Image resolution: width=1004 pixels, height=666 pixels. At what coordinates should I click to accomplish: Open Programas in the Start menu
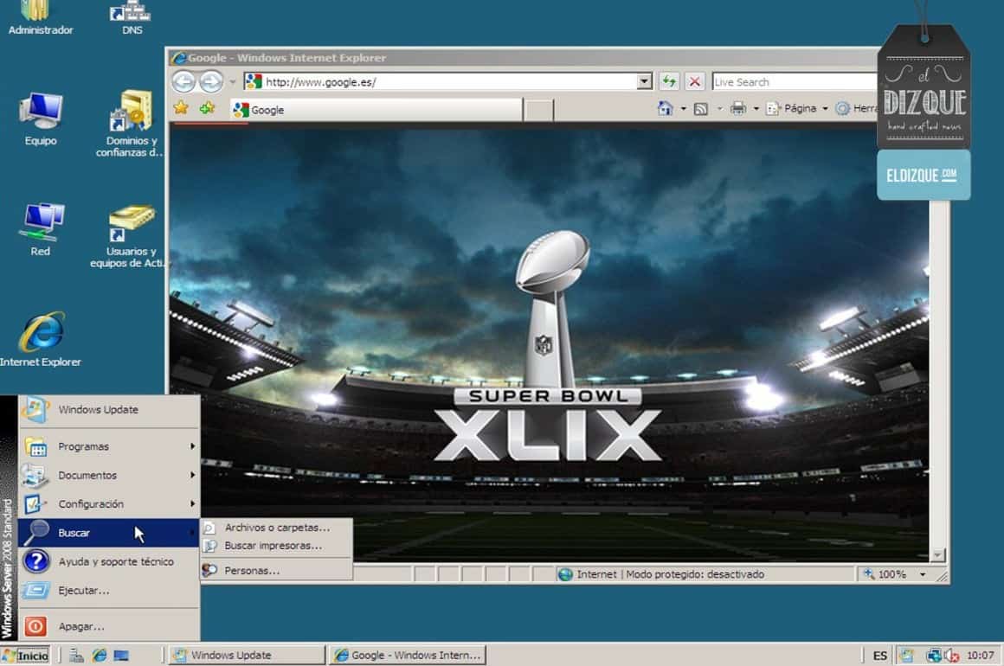(x=109, y=446)
